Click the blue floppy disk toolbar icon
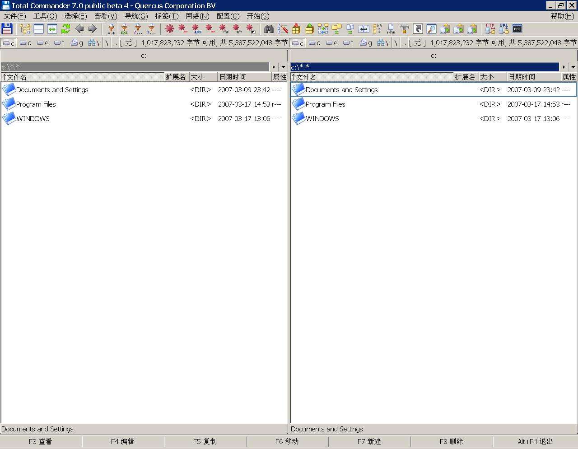 (7, 29)
